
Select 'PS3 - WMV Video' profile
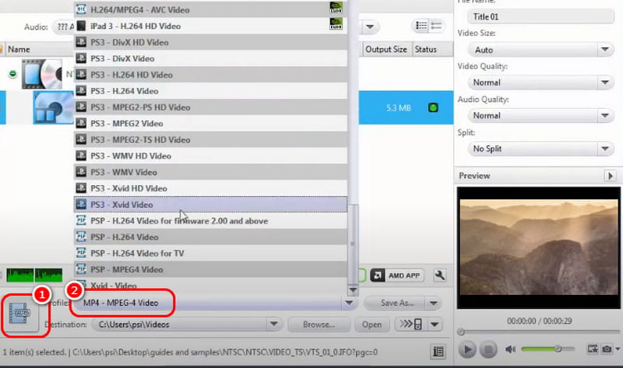210,172
